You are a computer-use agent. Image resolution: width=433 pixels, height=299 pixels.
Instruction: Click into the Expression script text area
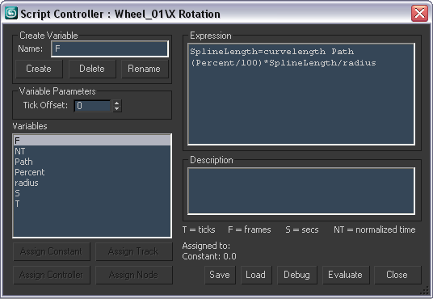(x=301, y=94)
